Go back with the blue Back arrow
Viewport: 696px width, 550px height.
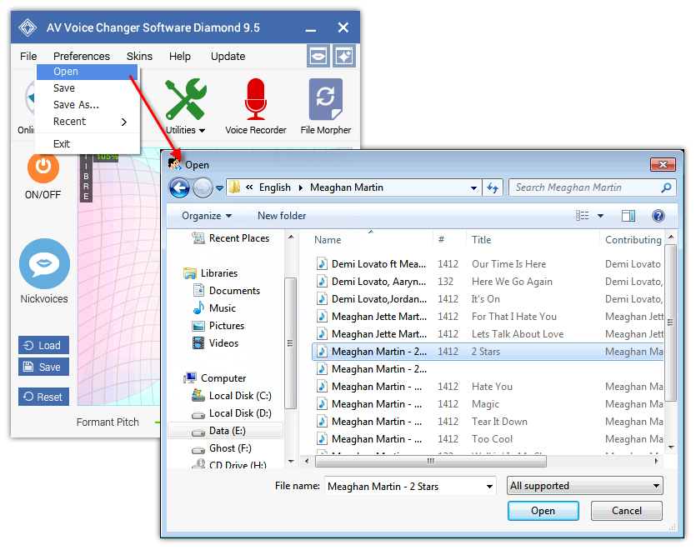(x=179, y=187)
